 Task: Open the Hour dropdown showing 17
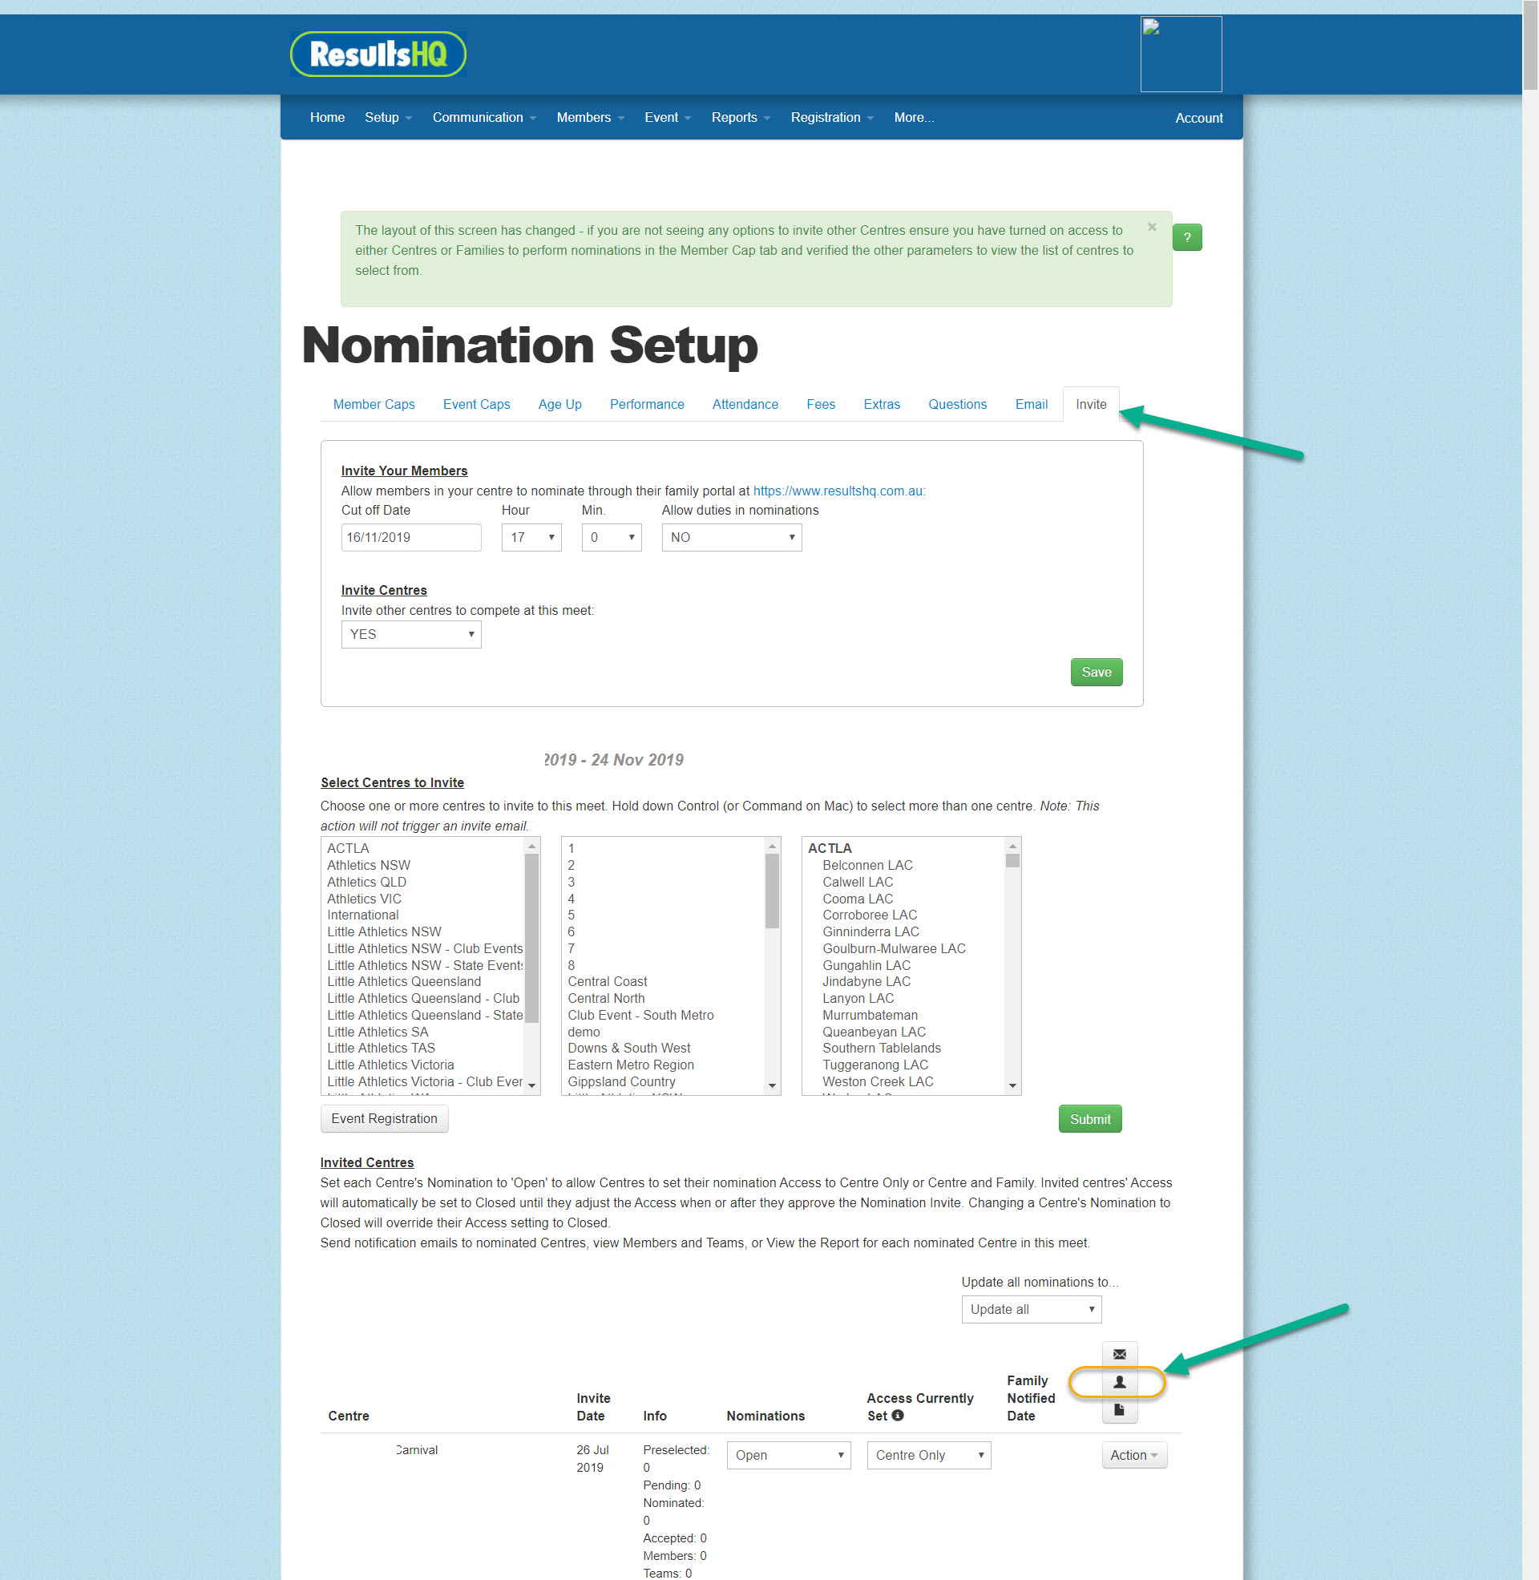point(531,537)
